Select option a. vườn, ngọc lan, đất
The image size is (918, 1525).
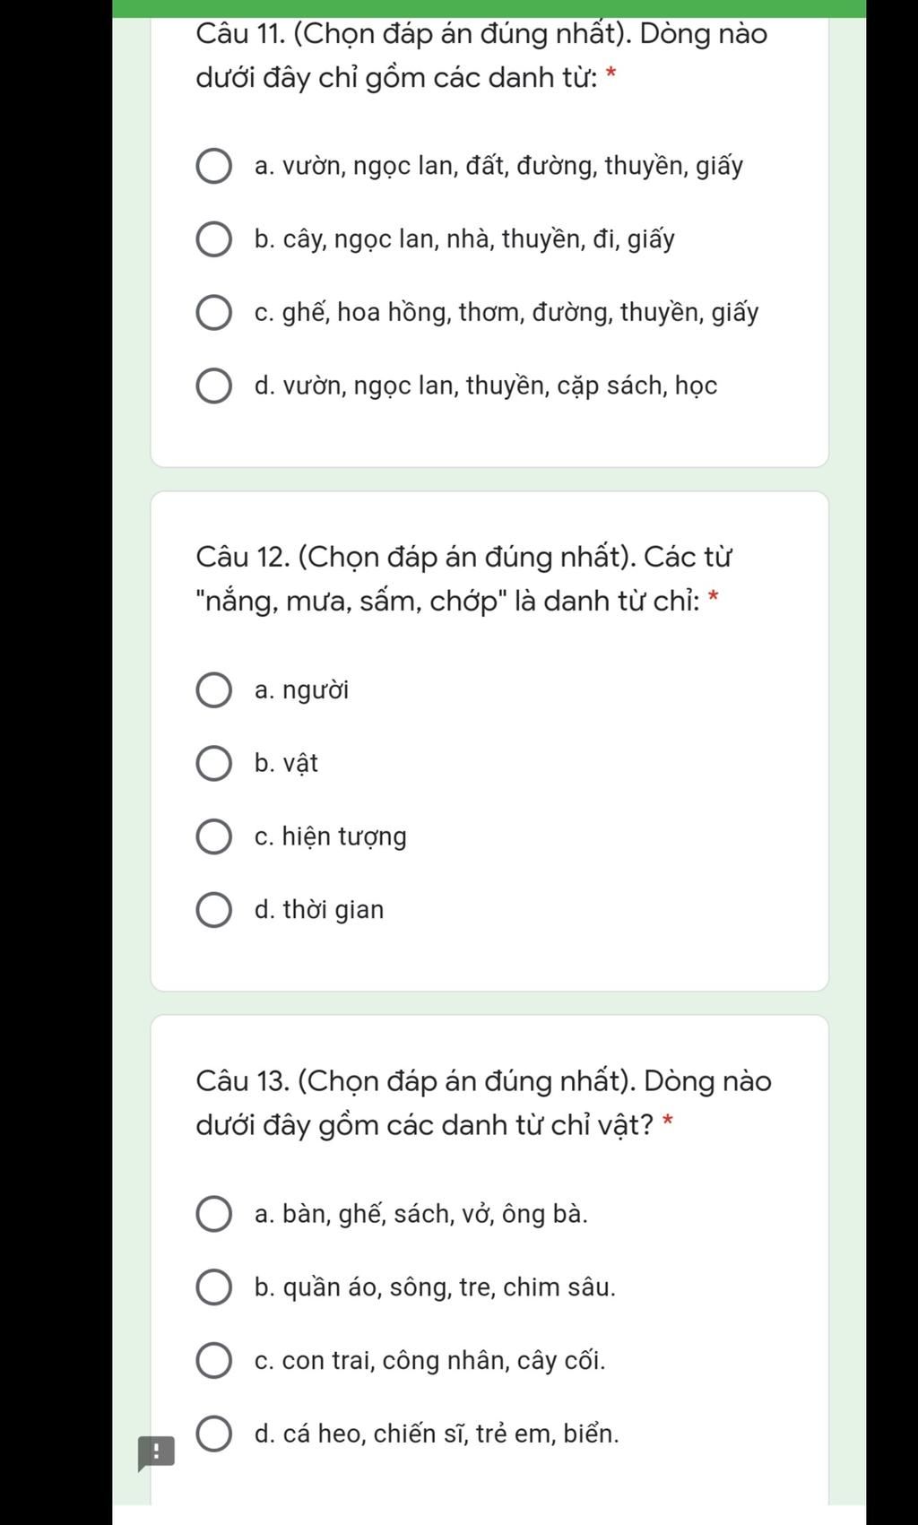(x=213, y=167)
